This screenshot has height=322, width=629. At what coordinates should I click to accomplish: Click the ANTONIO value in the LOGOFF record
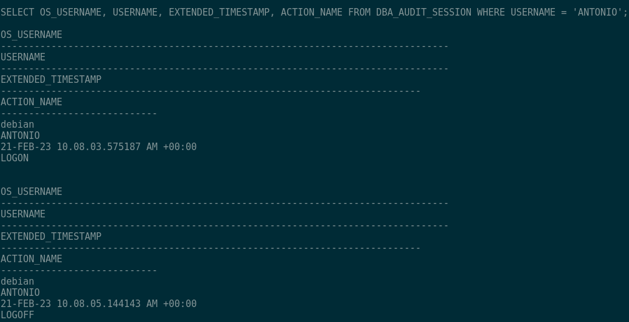20,293
